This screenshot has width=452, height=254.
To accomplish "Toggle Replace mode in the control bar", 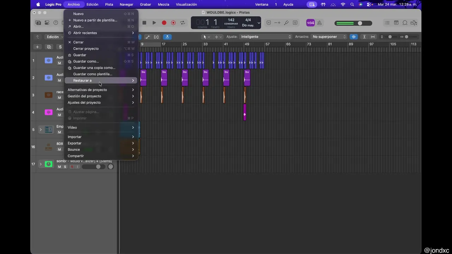I will 269,23.
